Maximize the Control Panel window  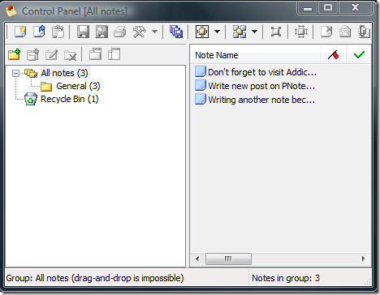point(328,7)
